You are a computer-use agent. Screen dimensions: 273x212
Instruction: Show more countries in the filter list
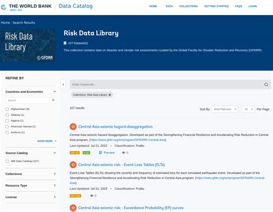click(47, 141)
